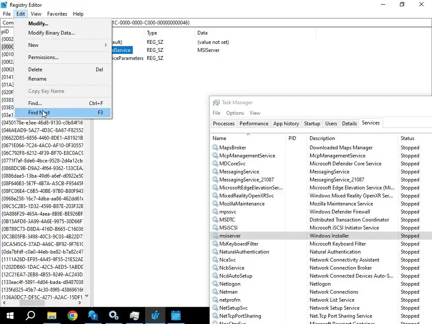Choose Rename in the Edit menu
Screen dimensions: 432x324
(62, 79)
